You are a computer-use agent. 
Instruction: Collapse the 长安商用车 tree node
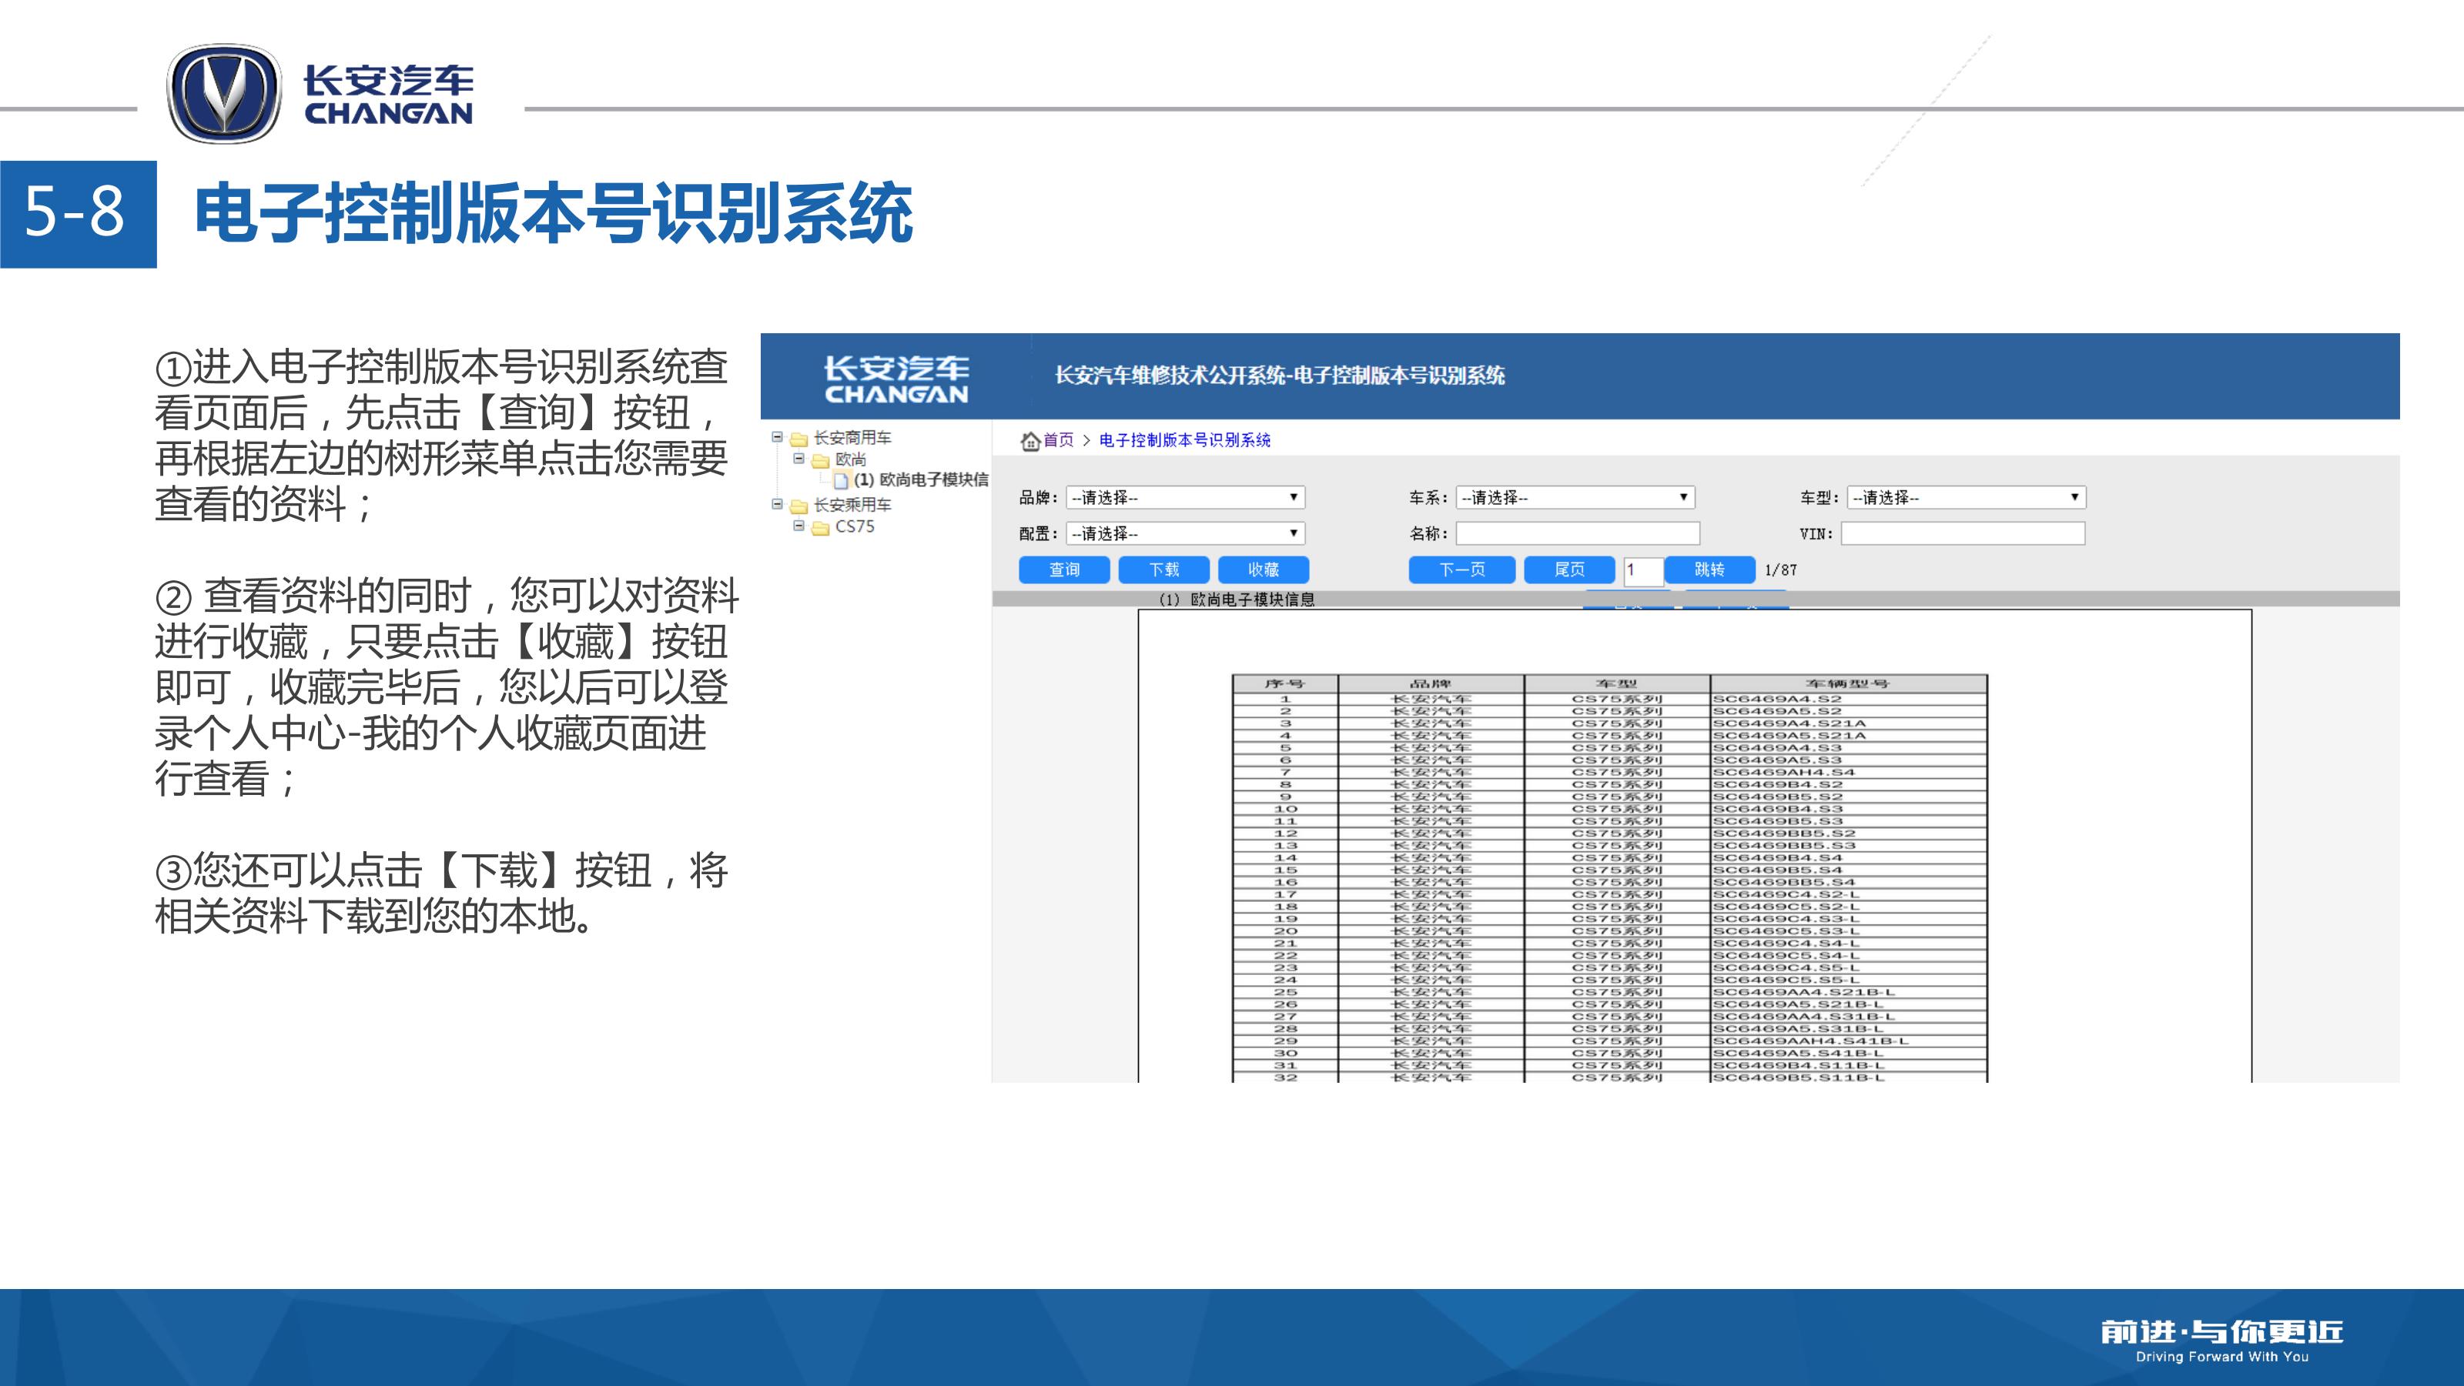pos(778,437)
